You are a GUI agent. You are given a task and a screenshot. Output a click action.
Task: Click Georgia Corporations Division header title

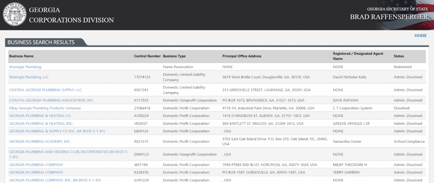point(71,15)
